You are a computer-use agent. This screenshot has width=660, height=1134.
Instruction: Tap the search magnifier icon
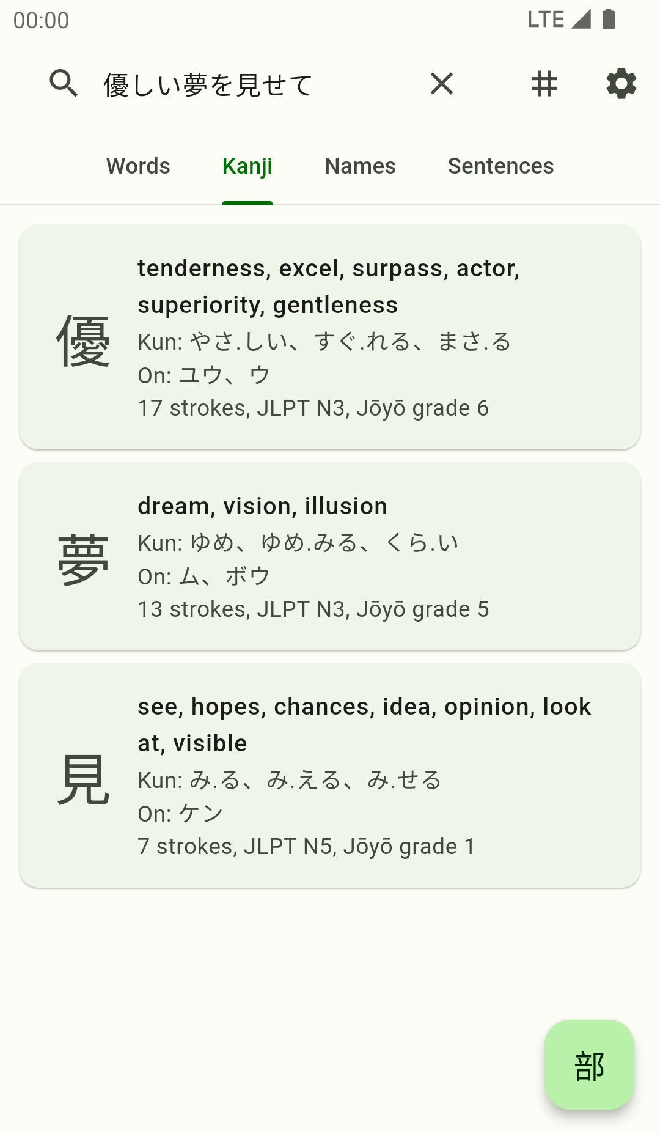(64, 84)
